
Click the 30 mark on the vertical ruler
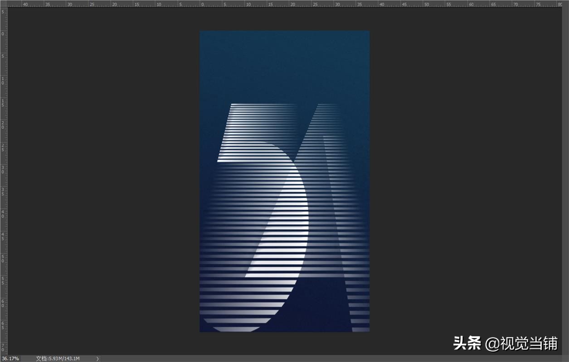[x=3, y=170]
